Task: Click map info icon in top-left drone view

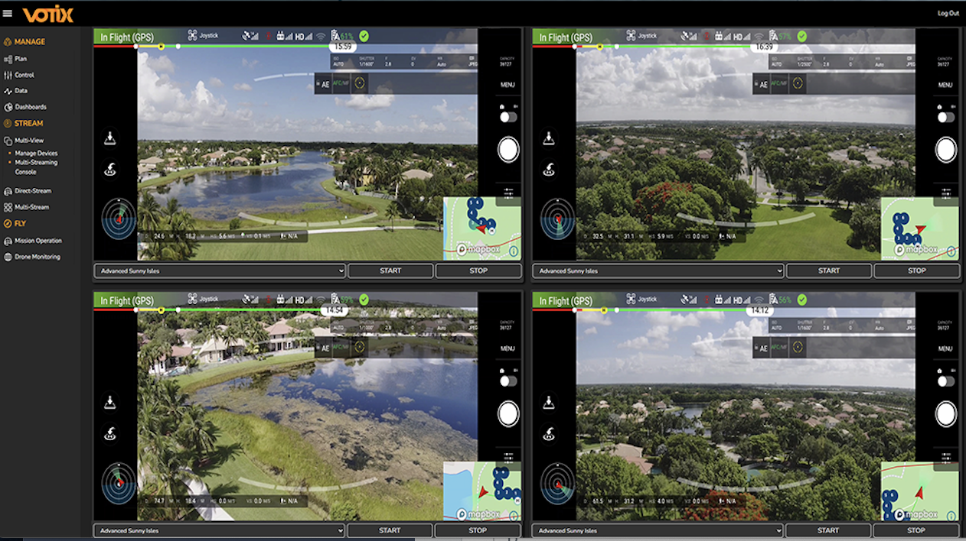Action: pyautogui.click(x=513, y=250)
